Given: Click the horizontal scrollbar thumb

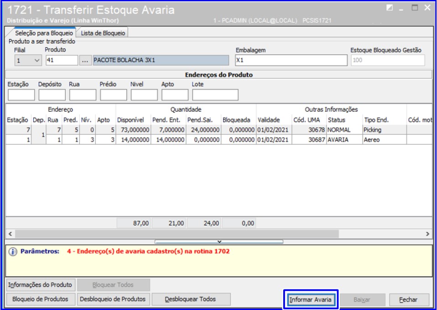Looking at the screenshot, I should pyautogui.click(x=177, y=234).
